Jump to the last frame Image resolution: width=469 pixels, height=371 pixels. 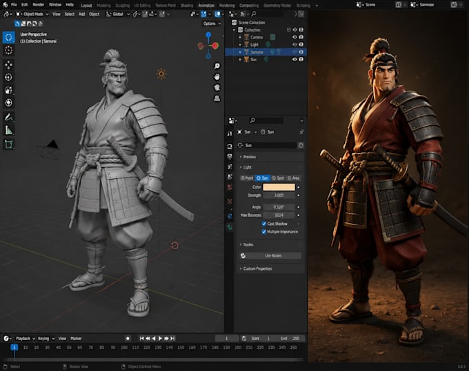point(172,339)
